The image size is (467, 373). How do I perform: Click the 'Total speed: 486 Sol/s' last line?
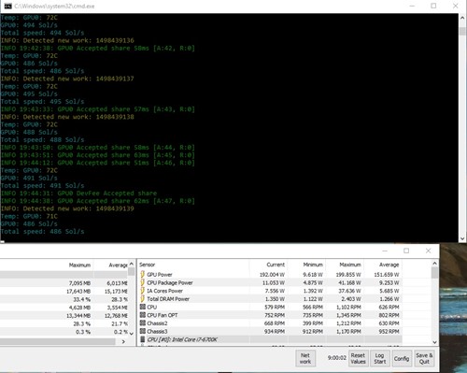tap(42, 232)
